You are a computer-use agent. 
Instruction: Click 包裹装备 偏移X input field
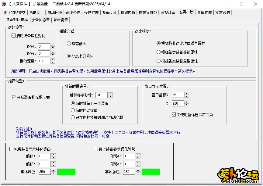[x=45, y=156]
